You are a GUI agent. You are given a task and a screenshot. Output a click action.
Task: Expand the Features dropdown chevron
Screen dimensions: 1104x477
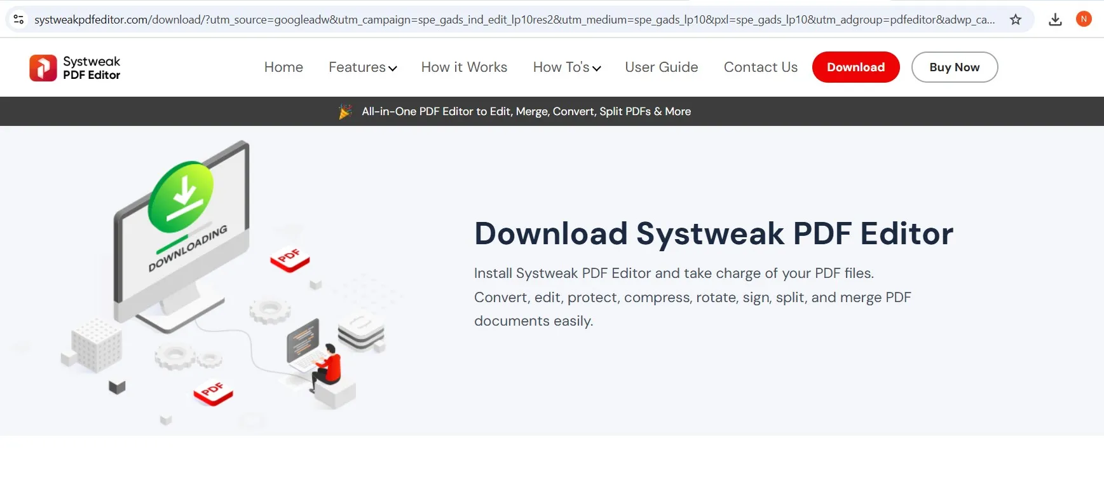pos(393,69)
